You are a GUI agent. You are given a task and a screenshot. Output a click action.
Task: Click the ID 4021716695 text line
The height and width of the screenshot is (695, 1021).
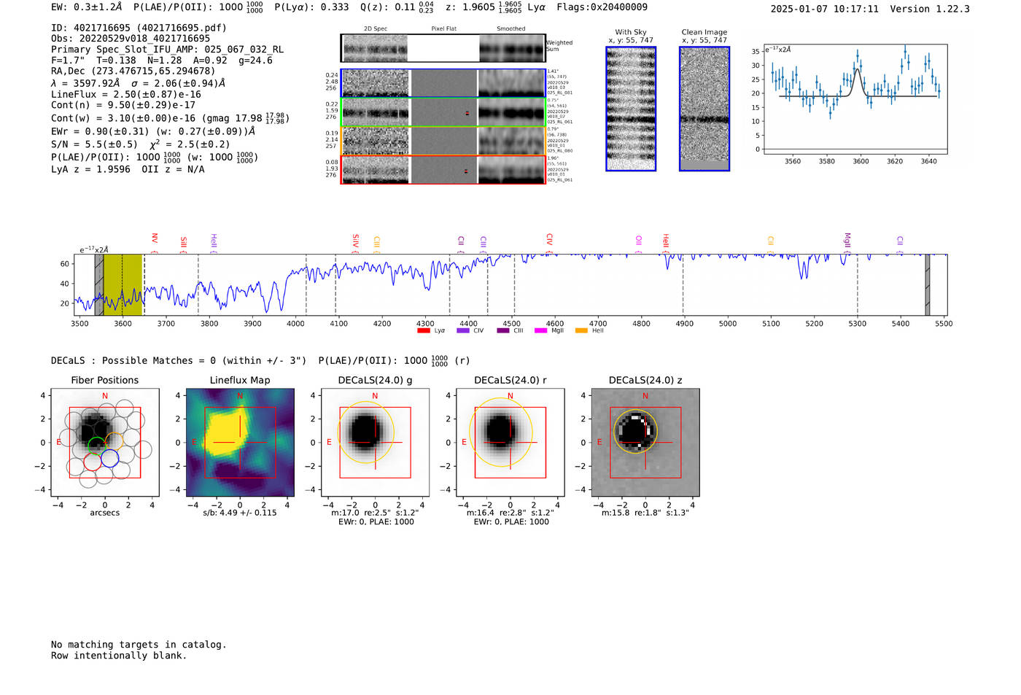pyautogui.click(x=139, y=28)
